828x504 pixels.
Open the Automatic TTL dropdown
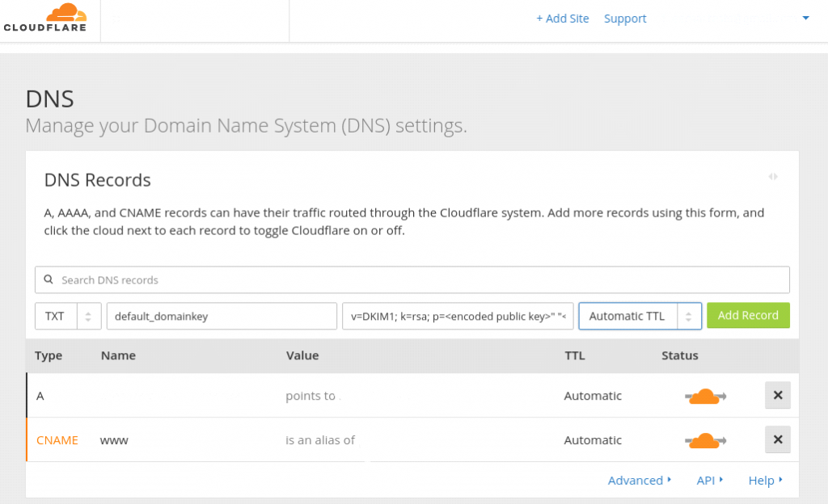coord(640,316)
